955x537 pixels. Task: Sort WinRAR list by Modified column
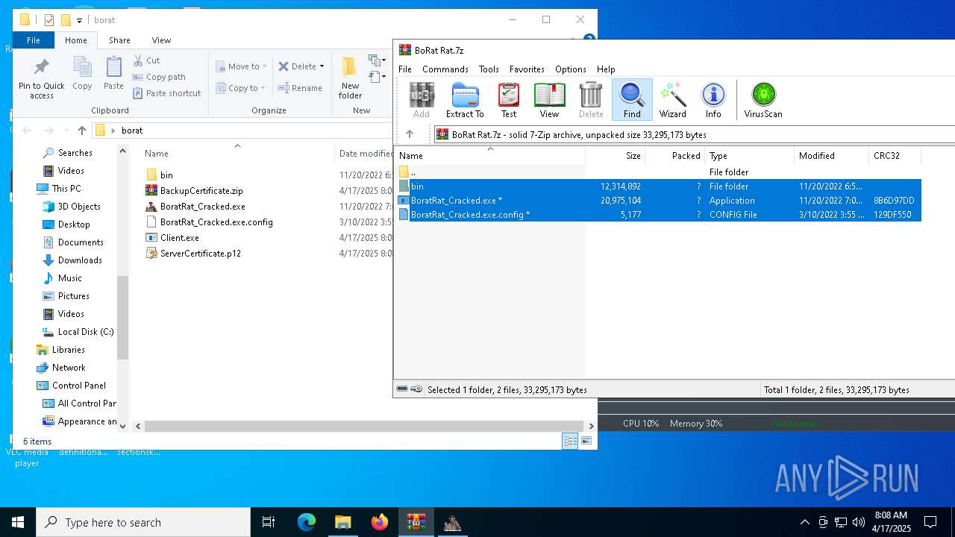[831, 156]
